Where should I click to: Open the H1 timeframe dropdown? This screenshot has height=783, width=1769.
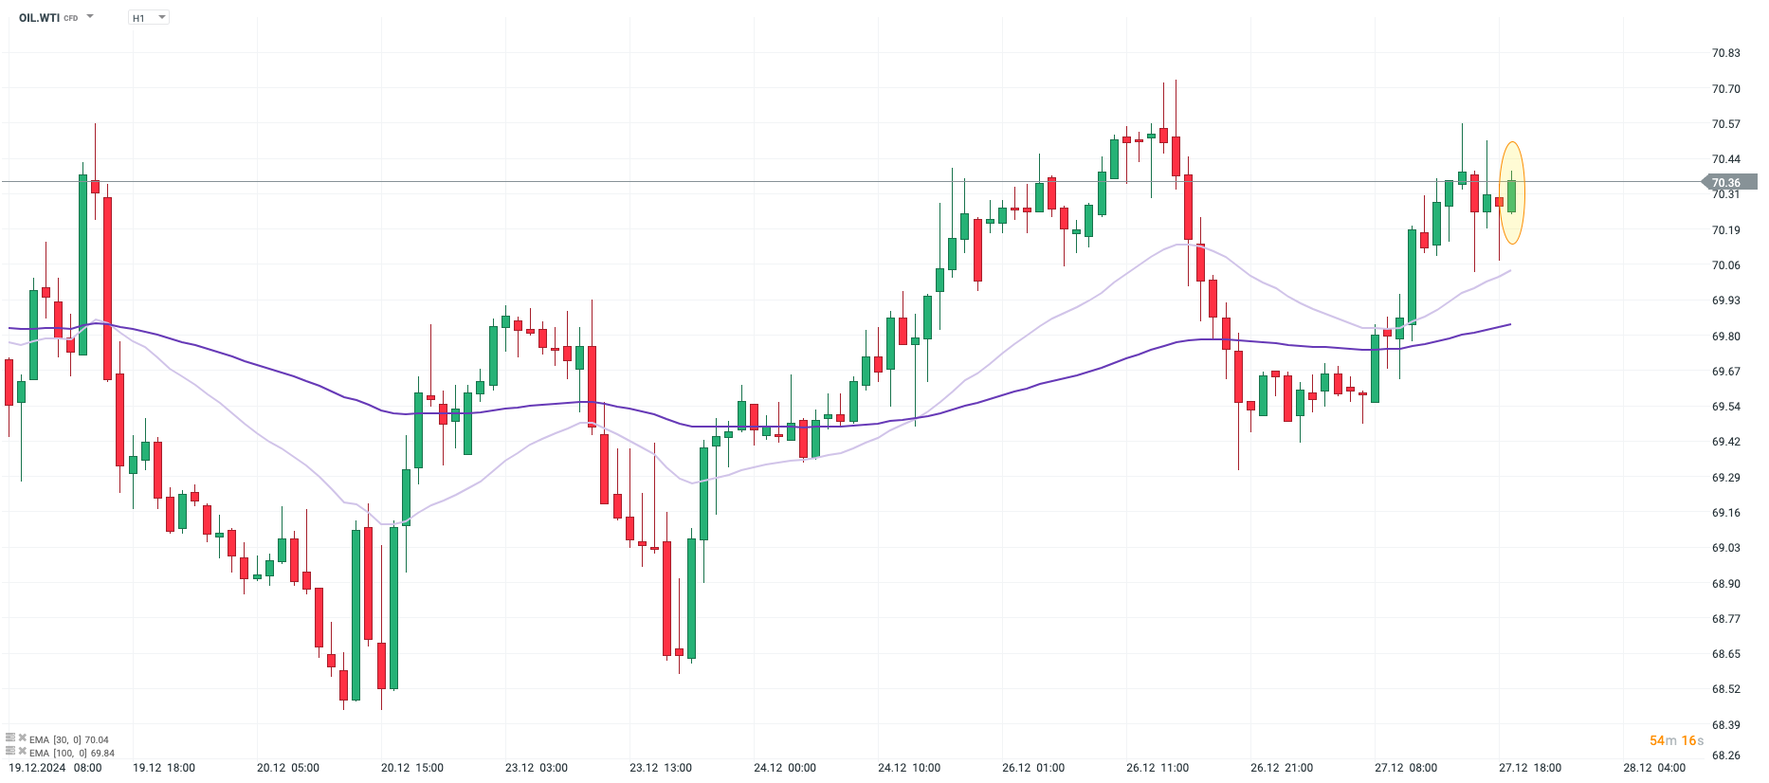point(149,18)
